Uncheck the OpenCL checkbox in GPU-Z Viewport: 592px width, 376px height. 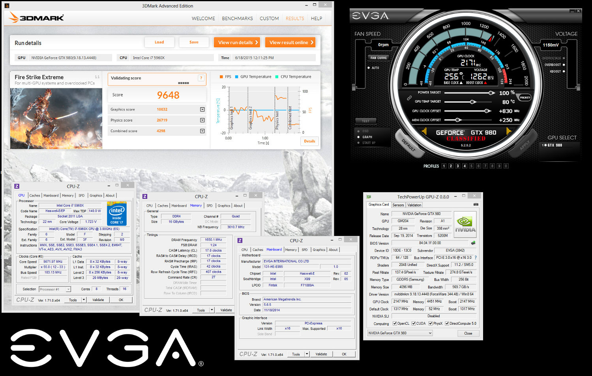[395, 324]
